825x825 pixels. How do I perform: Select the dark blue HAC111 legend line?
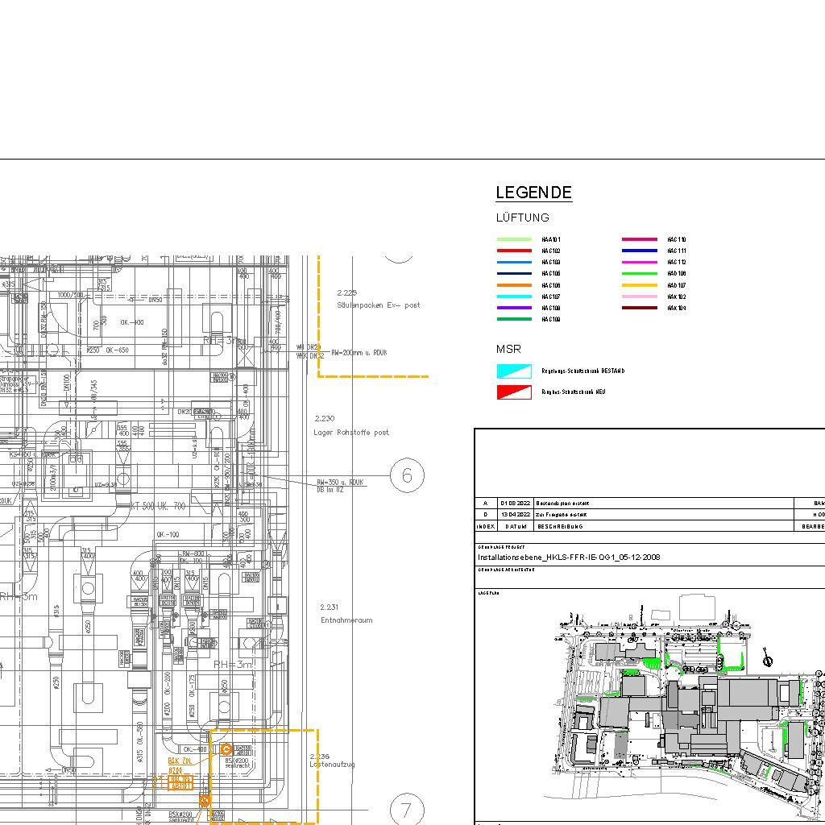639,251
